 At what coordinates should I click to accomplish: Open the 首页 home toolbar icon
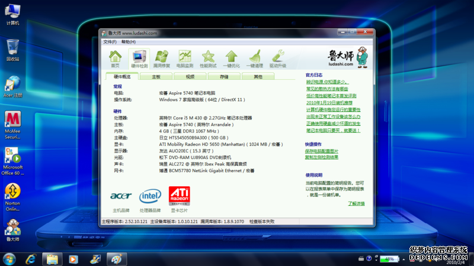[x=116, y=59]
